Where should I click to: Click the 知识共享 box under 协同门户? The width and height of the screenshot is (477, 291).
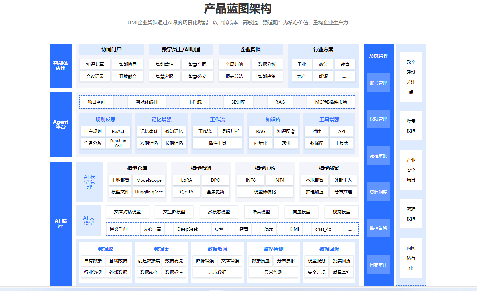point(95,64)
